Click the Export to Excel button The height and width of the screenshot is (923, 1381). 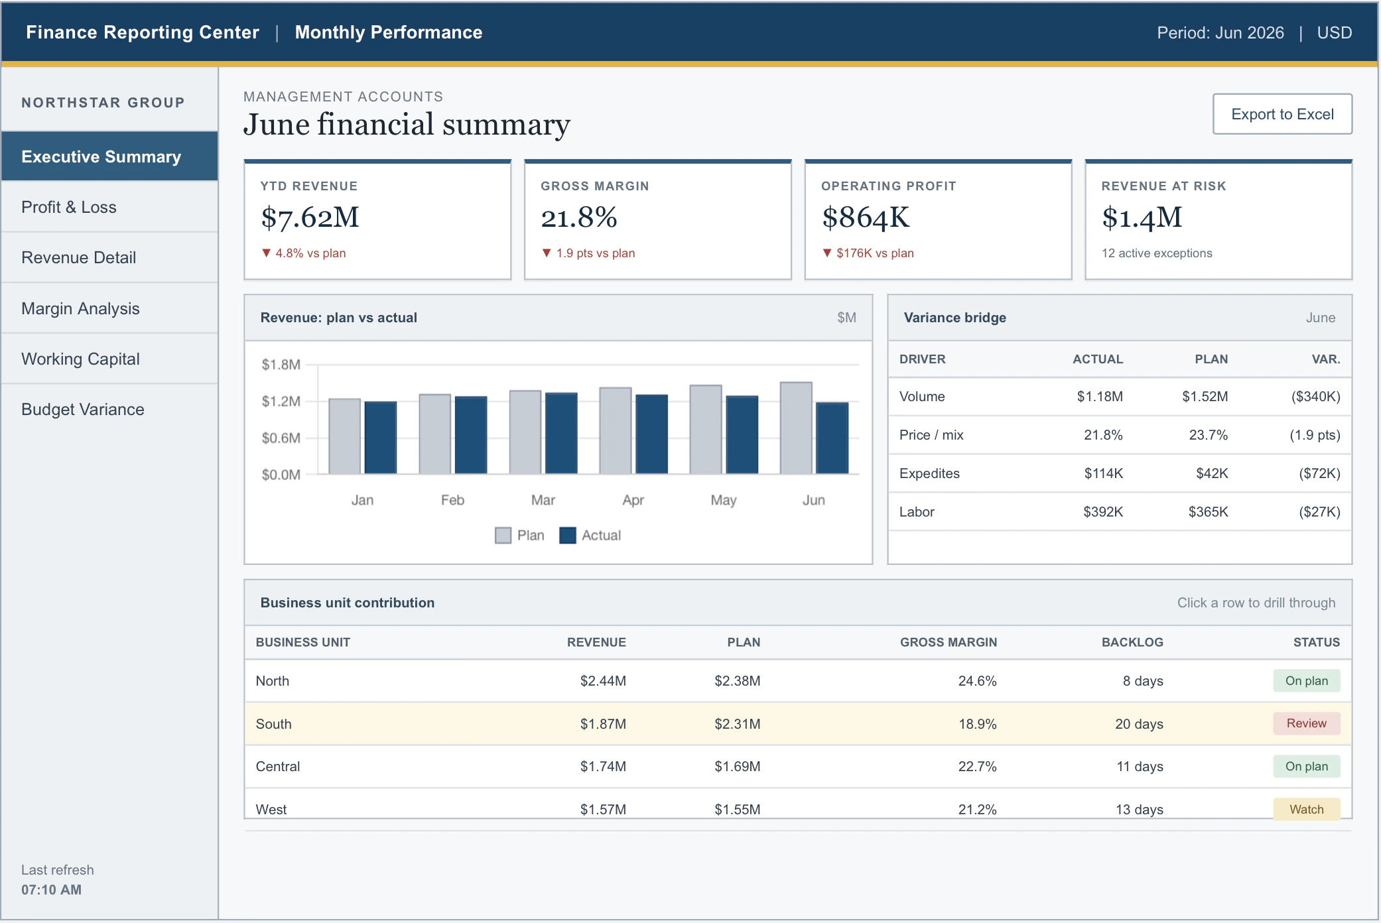pyautogui.click(x=1282, y=114)
